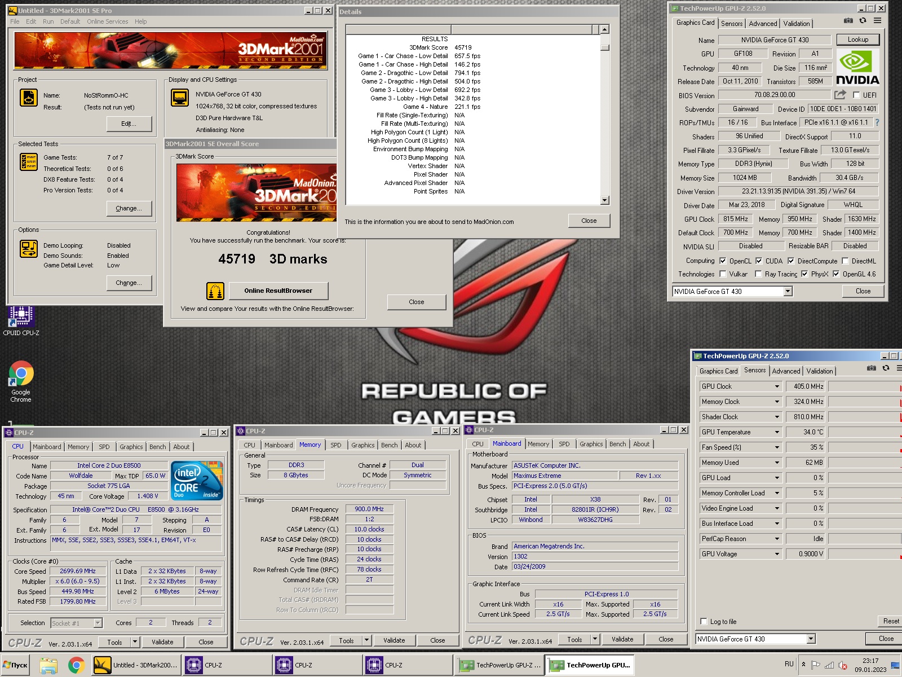Switch to Advanced tab in top GPU-Z window
This screenshot has height=677, width=902.
763,23
